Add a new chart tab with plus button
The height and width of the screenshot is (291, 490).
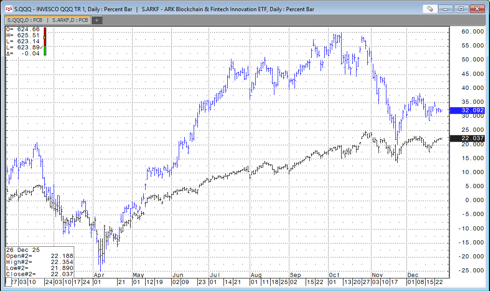pyautogui.click(x=97, y=20)
